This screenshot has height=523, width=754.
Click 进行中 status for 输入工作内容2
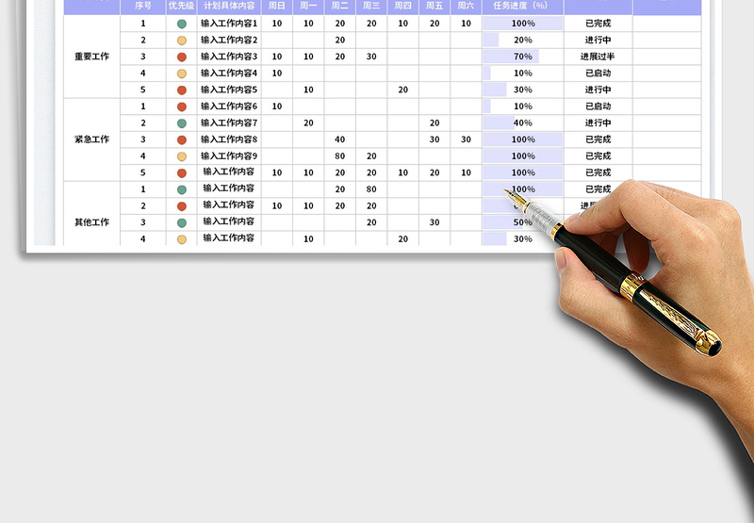[598, 40]
